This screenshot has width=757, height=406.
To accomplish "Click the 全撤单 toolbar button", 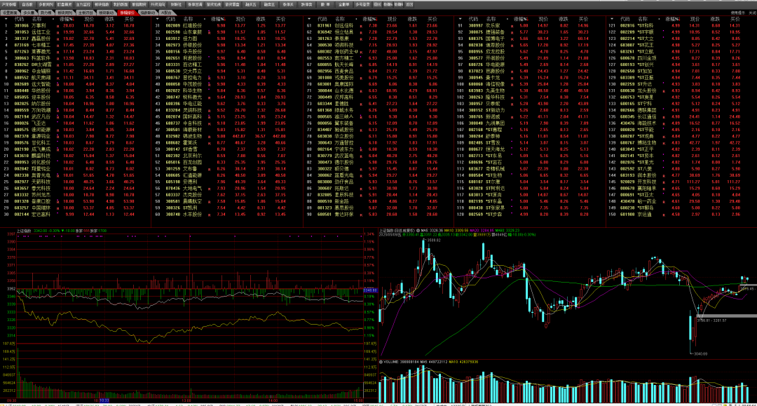I will tap(343, 4).
